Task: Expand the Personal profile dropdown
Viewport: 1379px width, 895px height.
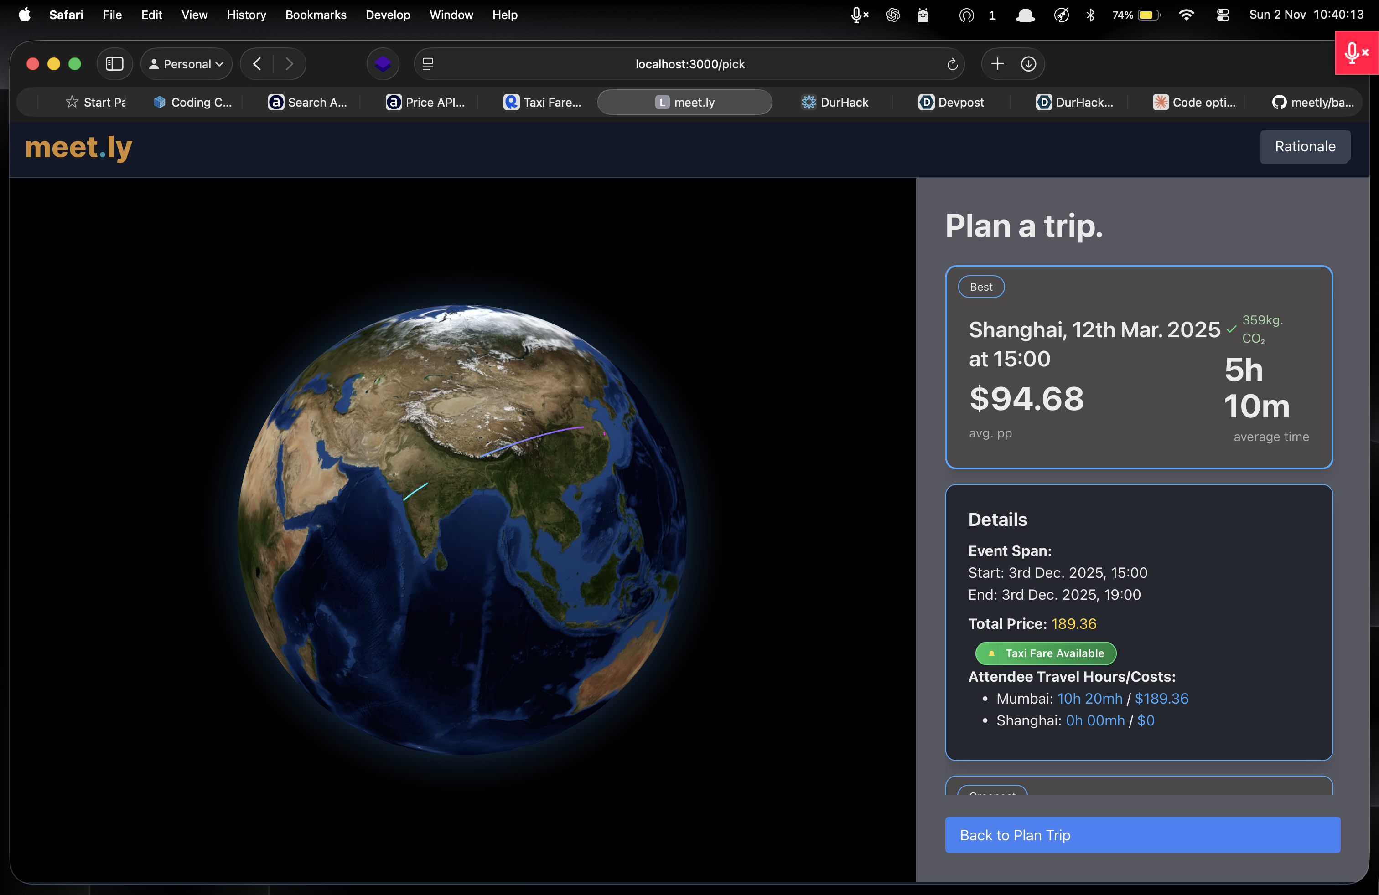Action: [187, 64]
